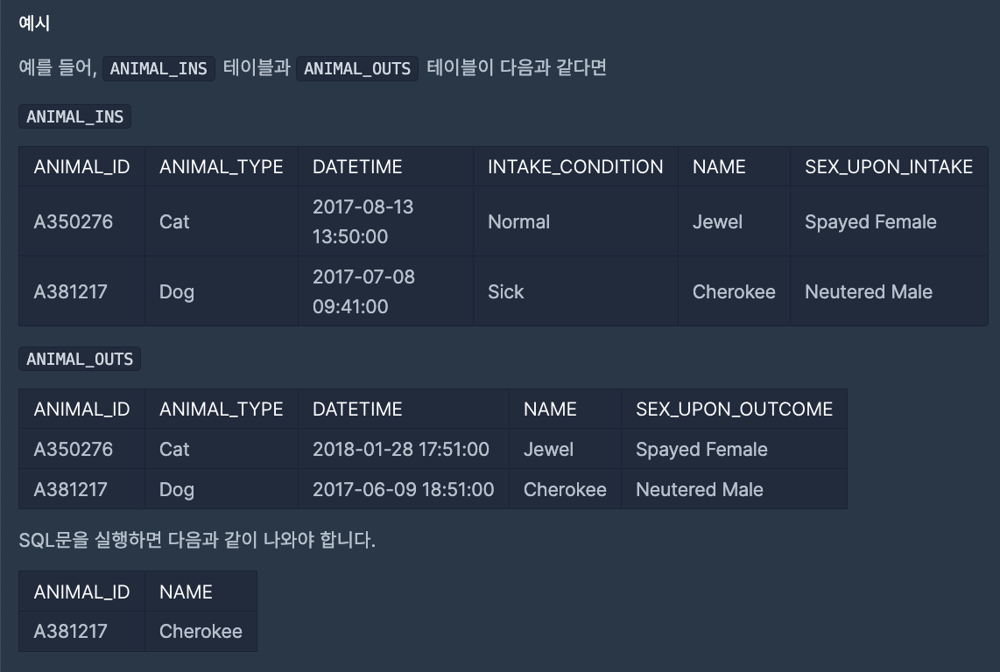The height and width of the screenshot is (672, 1000).
Task: Select the ANIMAL_INS table label
Action: pos(74,116)
